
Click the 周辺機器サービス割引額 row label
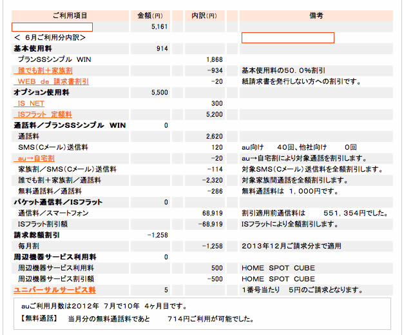[56, 279]
